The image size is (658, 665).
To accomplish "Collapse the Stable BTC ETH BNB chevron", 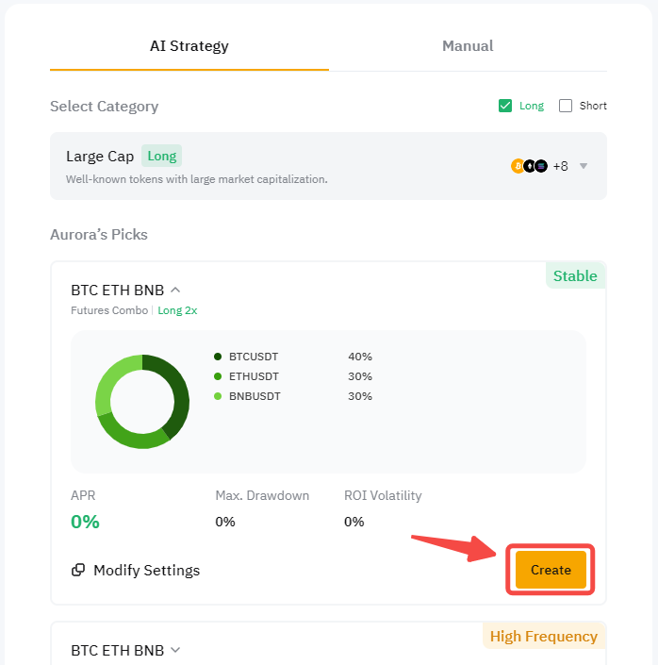I will [x=175, y=290].
